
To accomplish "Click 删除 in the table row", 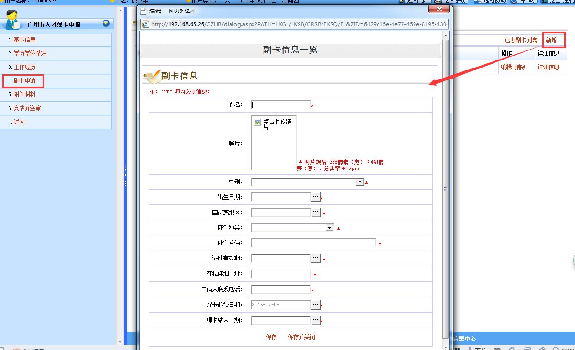I will (x=520, y=67).
